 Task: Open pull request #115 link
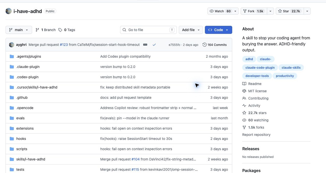(135, 169)
